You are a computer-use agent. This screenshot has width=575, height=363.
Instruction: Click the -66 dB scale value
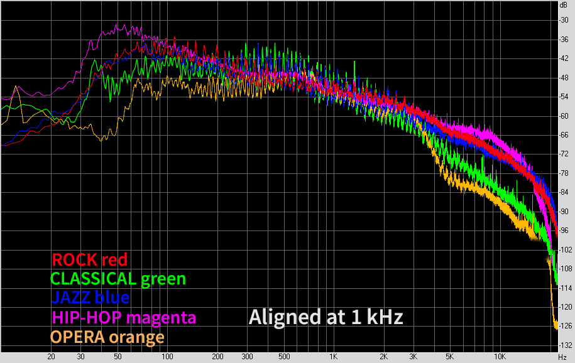coord(564,135)
